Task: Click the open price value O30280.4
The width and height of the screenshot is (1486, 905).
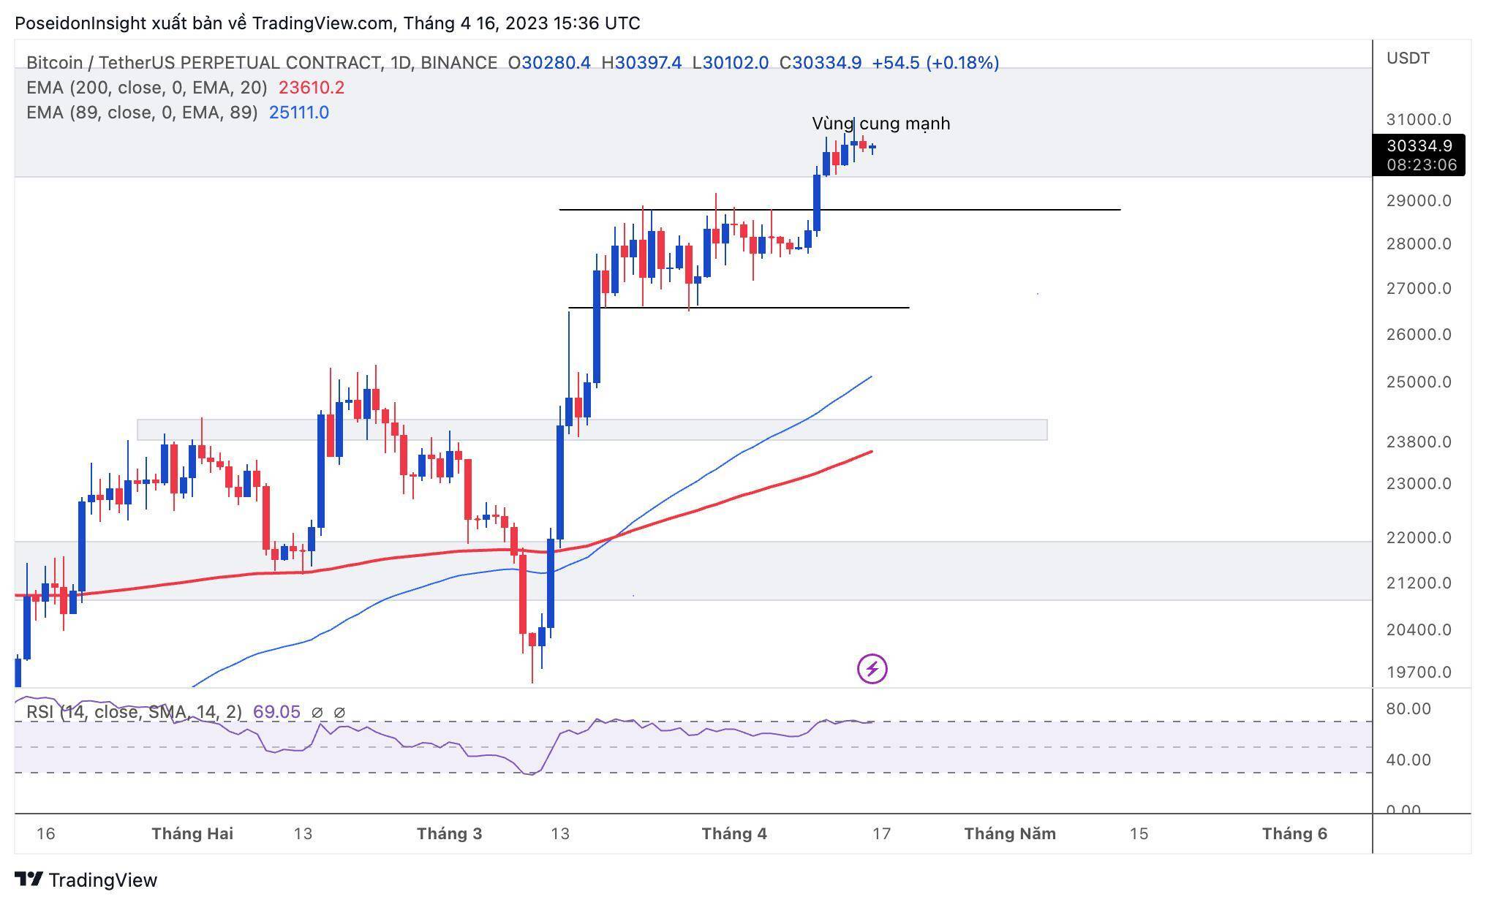Action: 549,63
